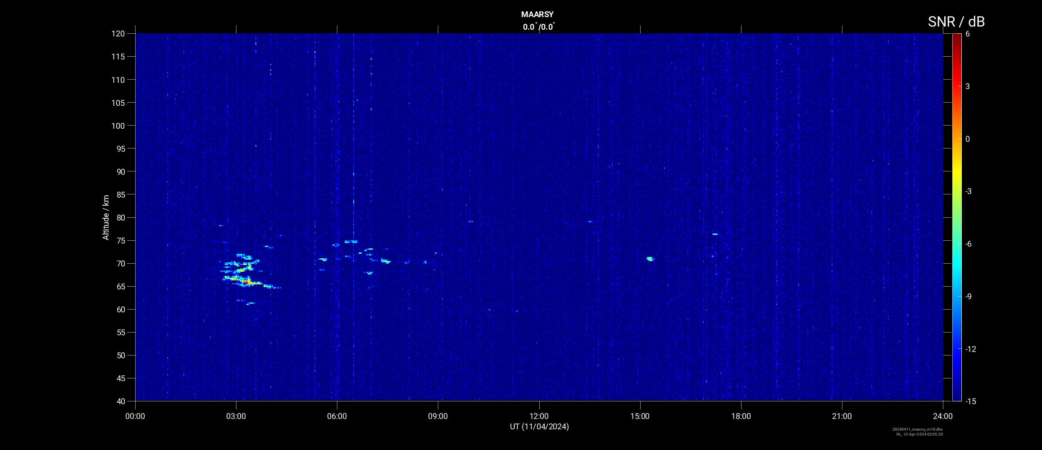
Task: Click the 95 altitude tick label
Action: pos(120,148)
